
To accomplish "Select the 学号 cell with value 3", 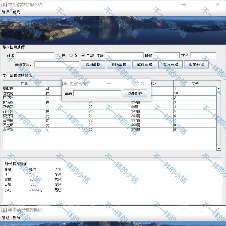I will (195, 102).
